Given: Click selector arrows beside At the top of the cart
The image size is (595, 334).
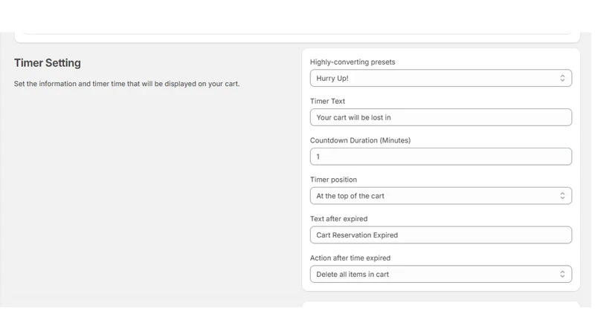Looking at the screenshot, I should [x=562, y=196].
